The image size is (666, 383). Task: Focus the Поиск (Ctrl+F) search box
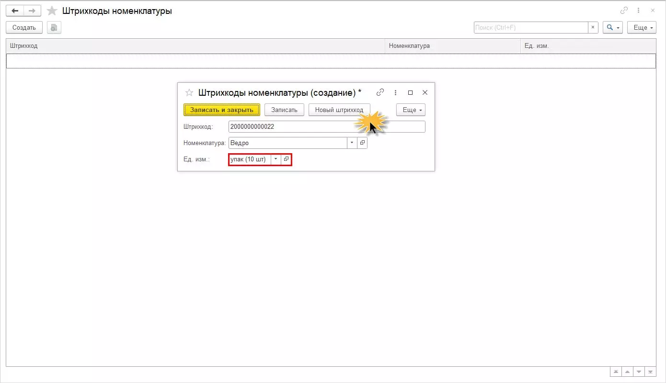(531, 28)
